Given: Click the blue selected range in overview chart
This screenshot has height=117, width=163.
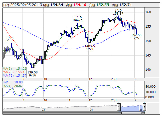Looking at the screenshot, I should tap(132, 107).
